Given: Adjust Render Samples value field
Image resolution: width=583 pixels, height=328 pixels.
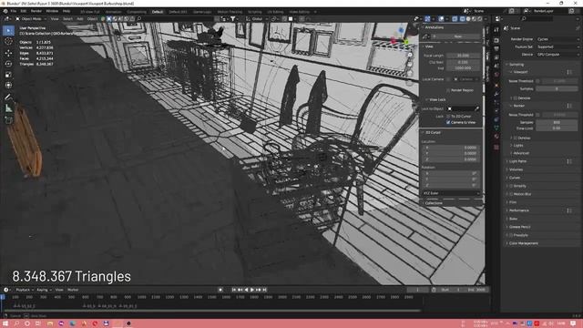Looking at the screenshot, I should [557, 122].
